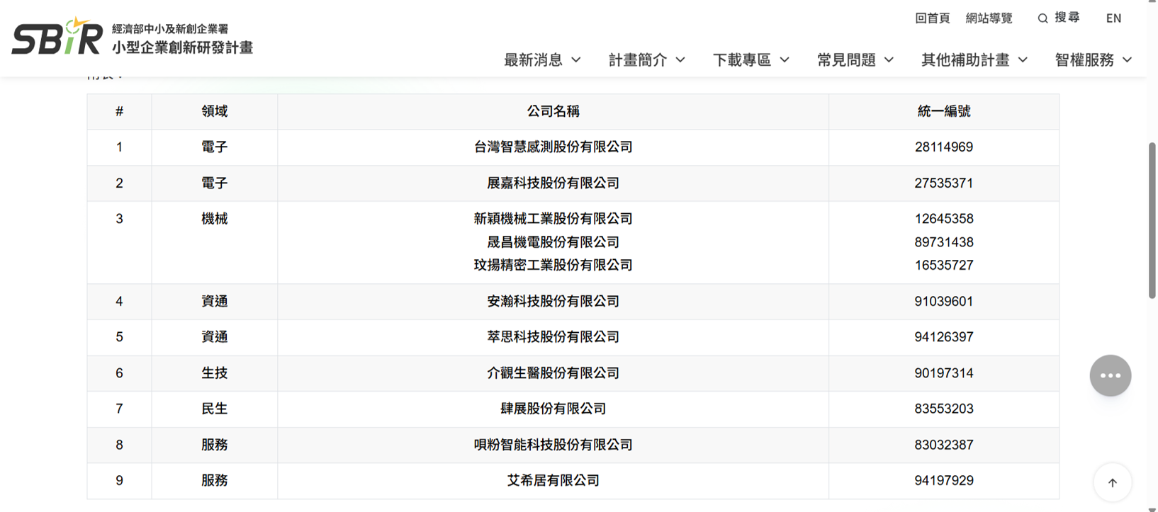
Task: Open the 網站導覽 sitemap link
Action: (989, 18)
